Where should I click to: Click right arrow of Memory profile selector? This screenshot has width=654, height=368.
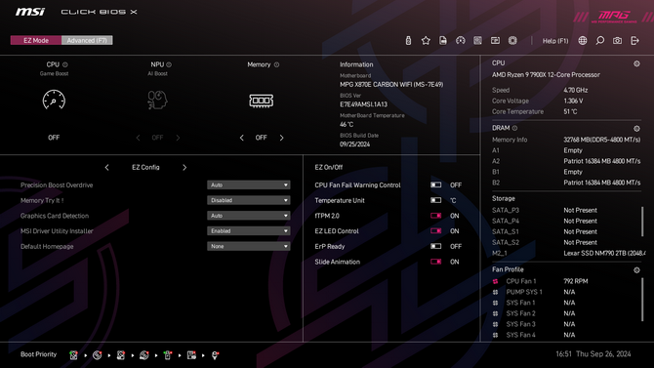281,138
